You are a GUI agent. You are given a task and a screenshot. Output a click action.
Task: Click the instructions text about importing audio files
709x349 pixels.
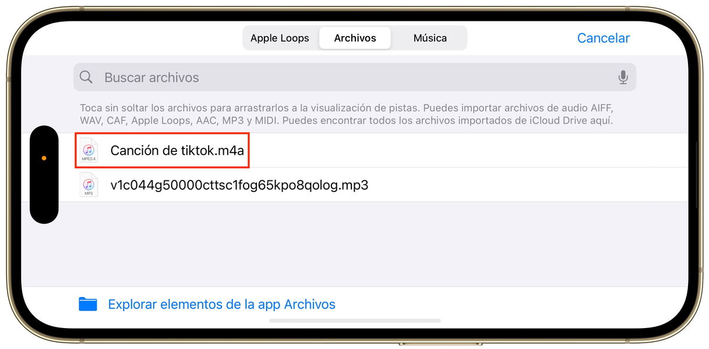(347, 115)
